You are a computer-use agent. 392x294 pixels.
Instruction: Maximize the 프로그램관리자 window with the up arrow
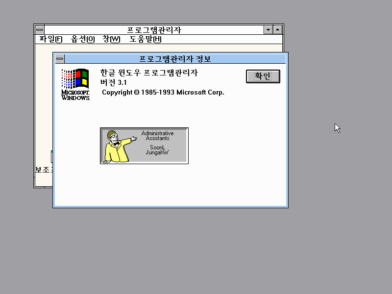click(x=277, y=30)
